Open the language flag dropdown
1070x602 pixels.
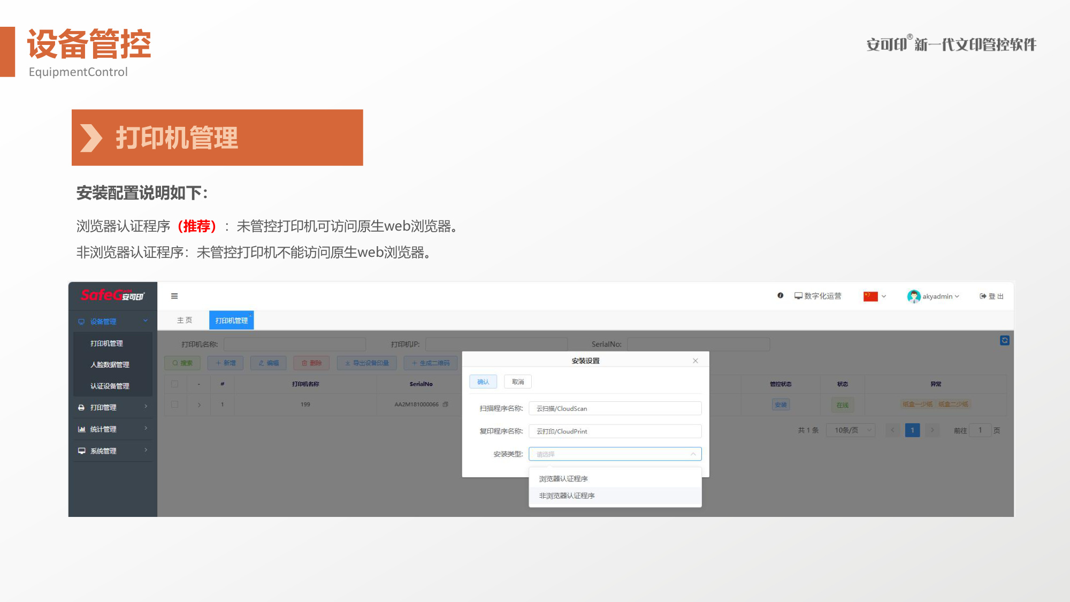click(875, 296)
